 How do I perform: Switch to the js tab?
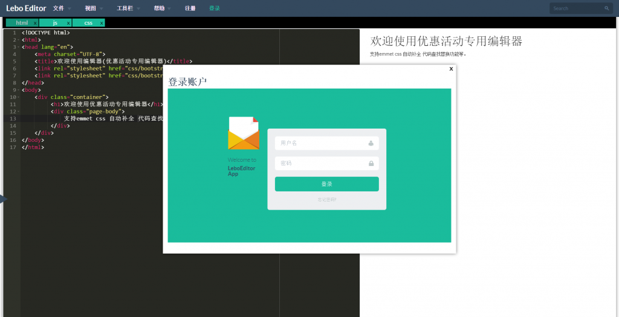point(55,23)
